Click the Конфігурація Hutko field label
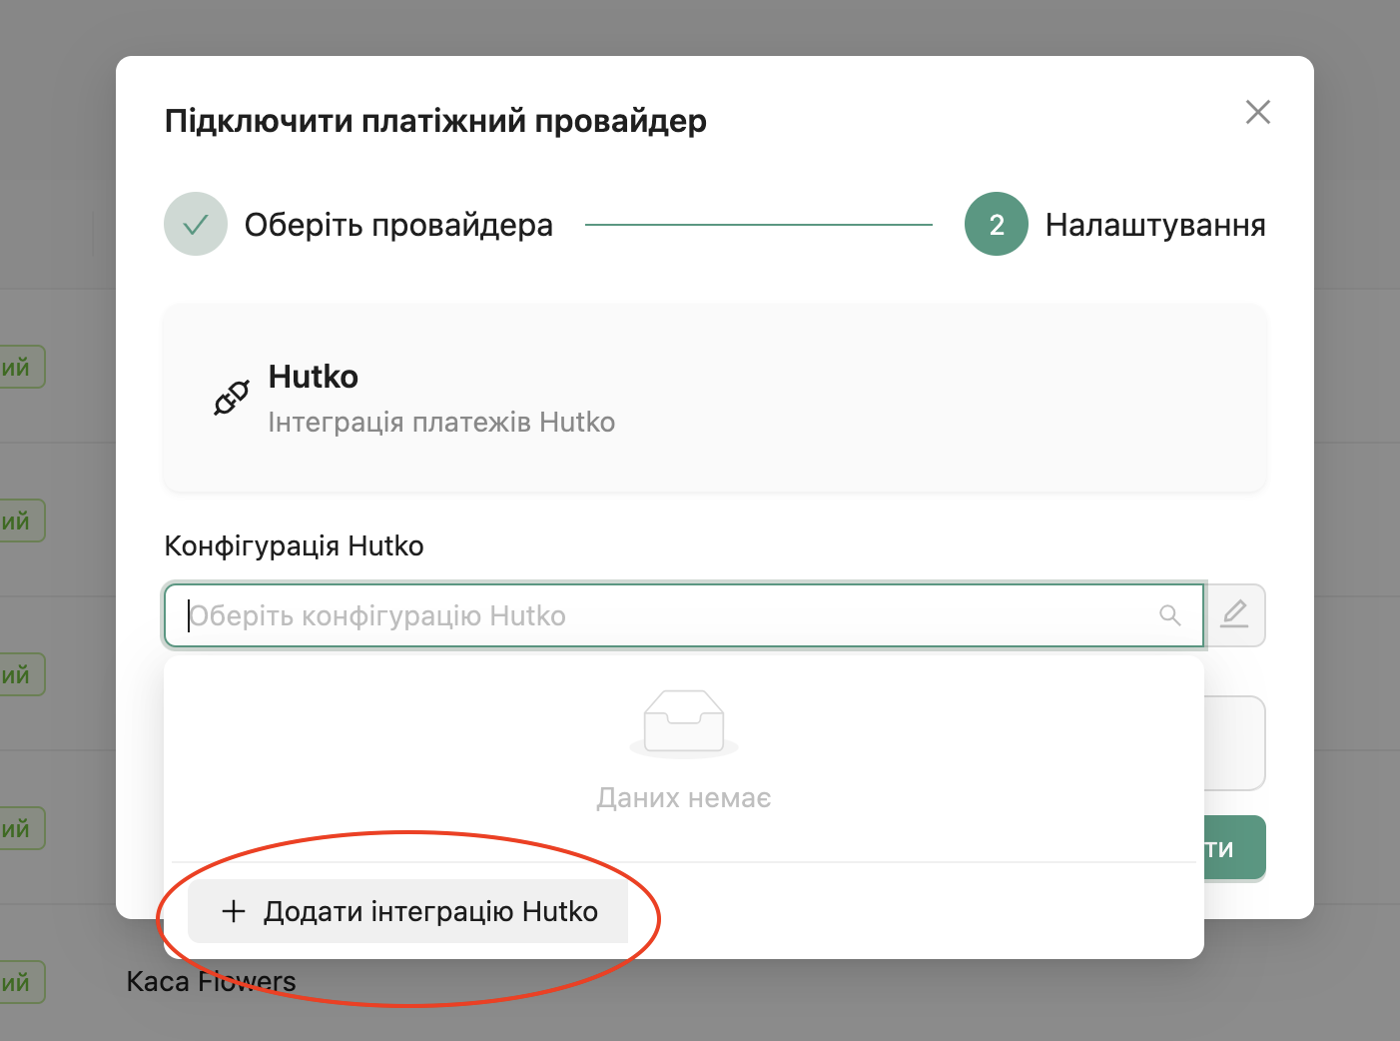Image resolution: width=1400 pixels, height=1041 pixels. click(x=294, y=545)
